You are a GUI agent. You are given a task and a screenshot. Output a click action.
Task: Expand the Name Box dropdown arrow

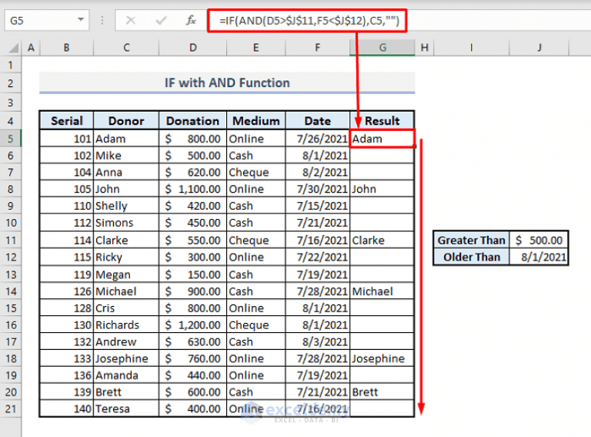[x=81, y=19]
